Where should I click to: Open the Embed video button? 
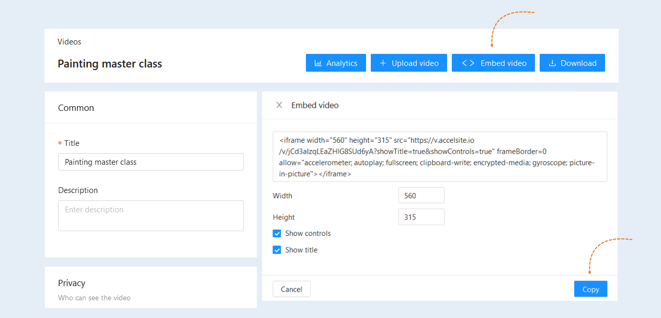tap(493, 63)
